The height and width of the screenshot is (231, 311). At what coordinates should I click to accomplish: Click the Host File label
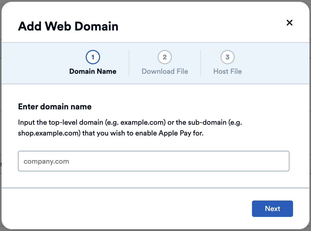coord(227,71)
